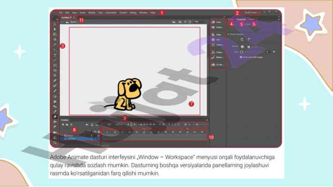
Task: Open the Info panel icon
Action: (x=217, y=40)
